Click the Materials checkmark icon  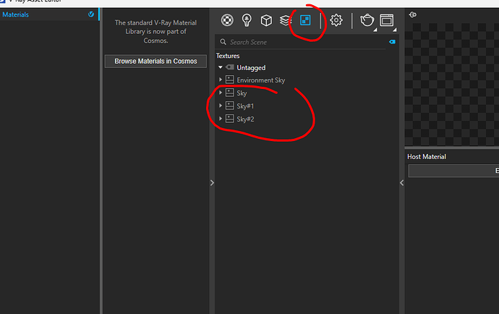(91, 14)
